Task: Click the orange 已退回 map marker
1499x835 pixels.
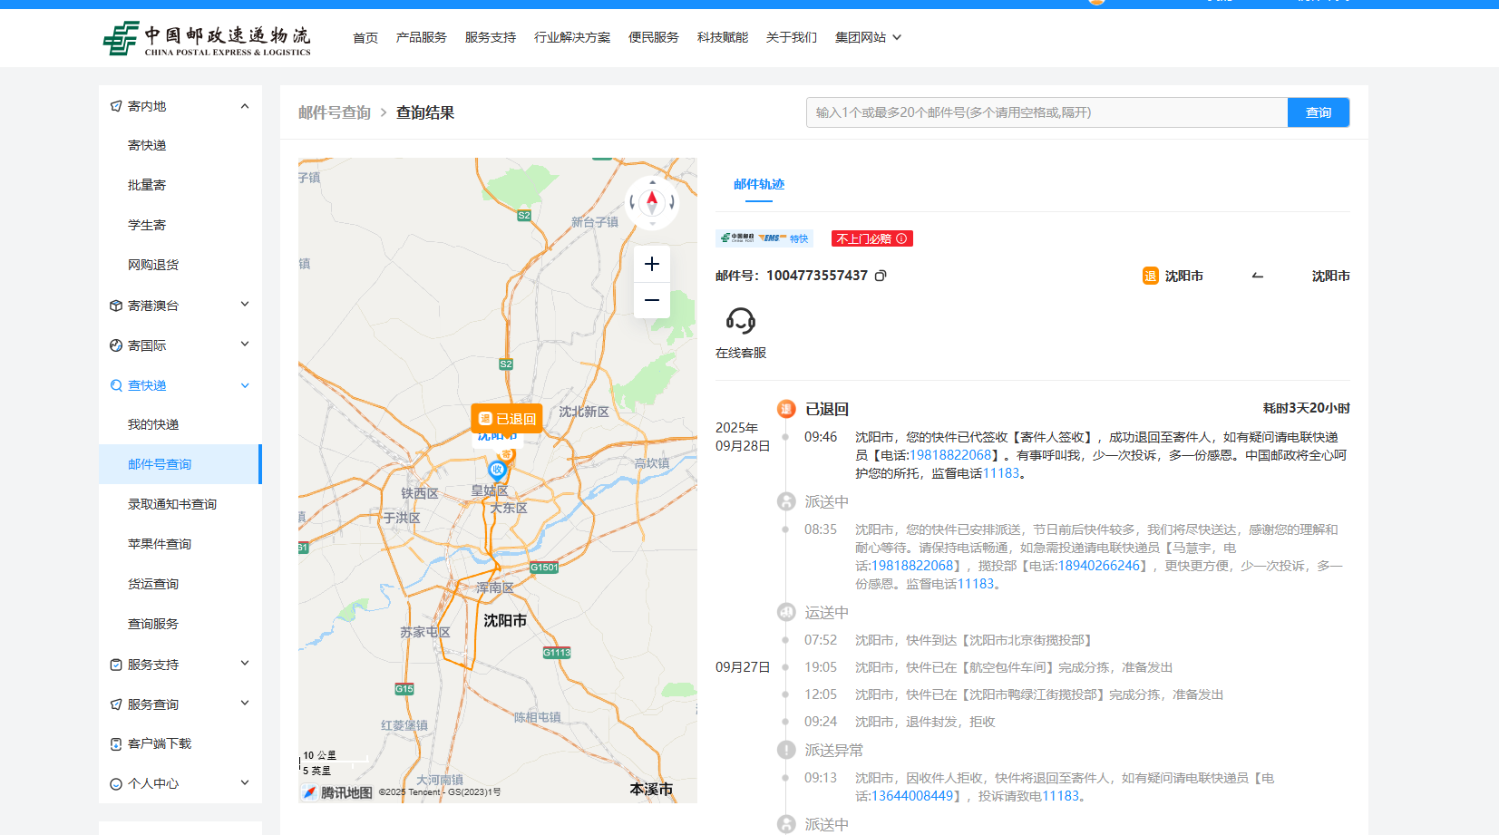Action: (x=507, y=419)
